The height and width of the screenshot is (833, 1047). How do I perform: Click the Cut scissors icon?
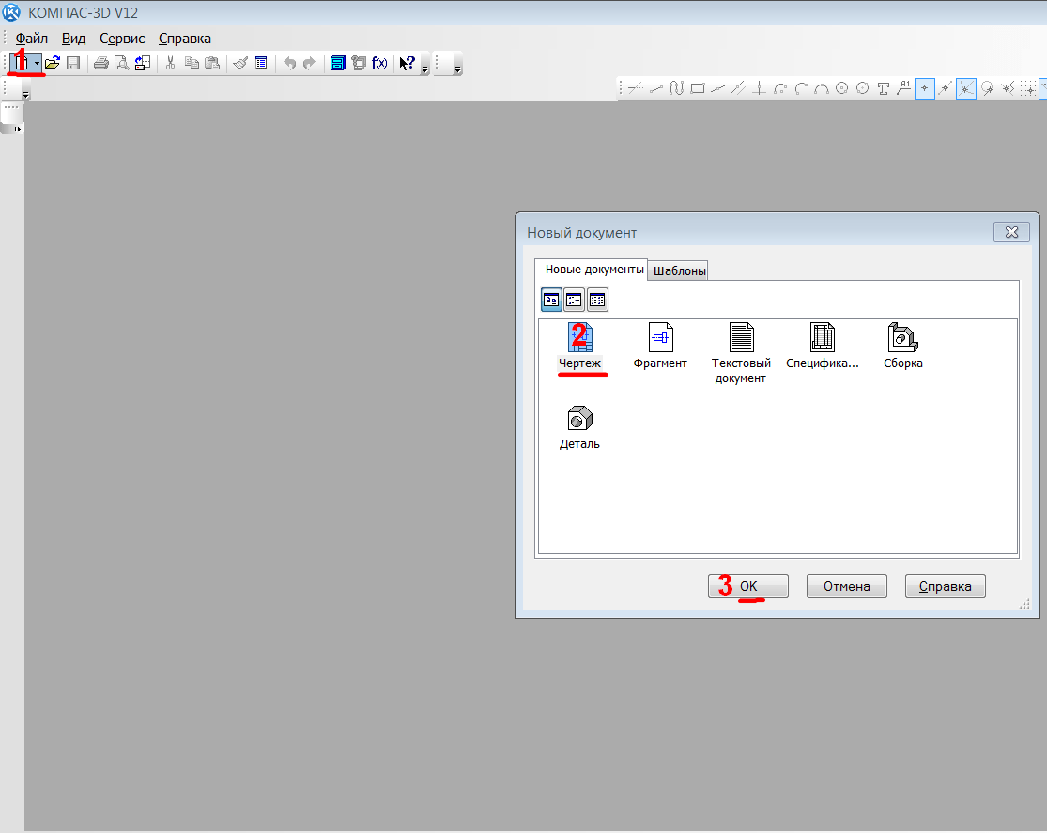[170, 63]
